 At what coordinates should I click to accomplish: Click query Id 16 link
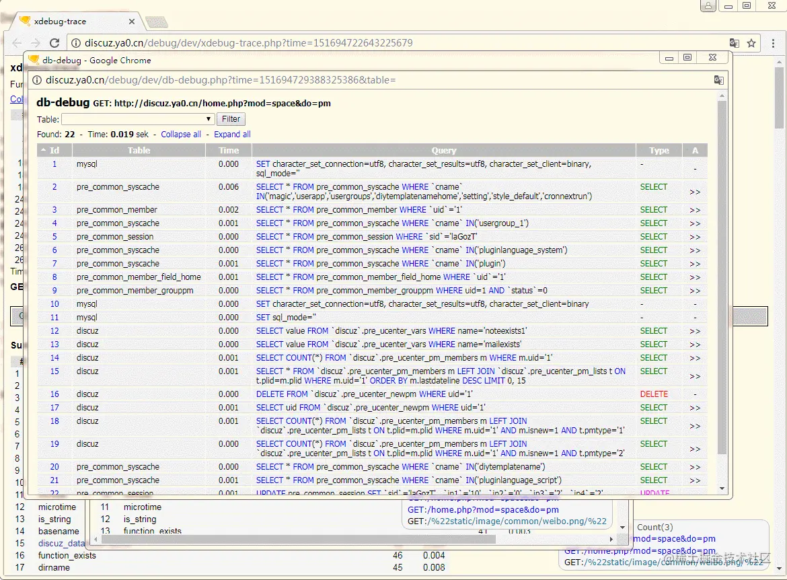[x=54, y=394]
